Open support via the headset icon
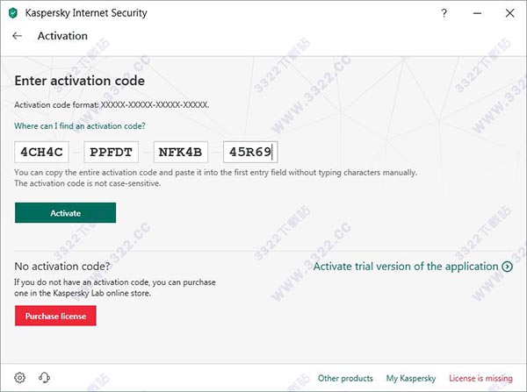 tap(44, 378)
